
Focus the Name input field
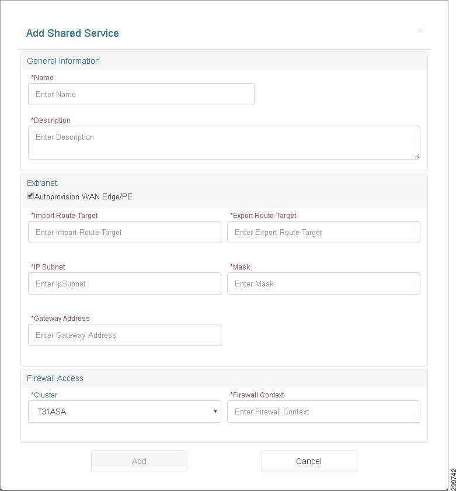pyautogui.click(x=141, y=94)
